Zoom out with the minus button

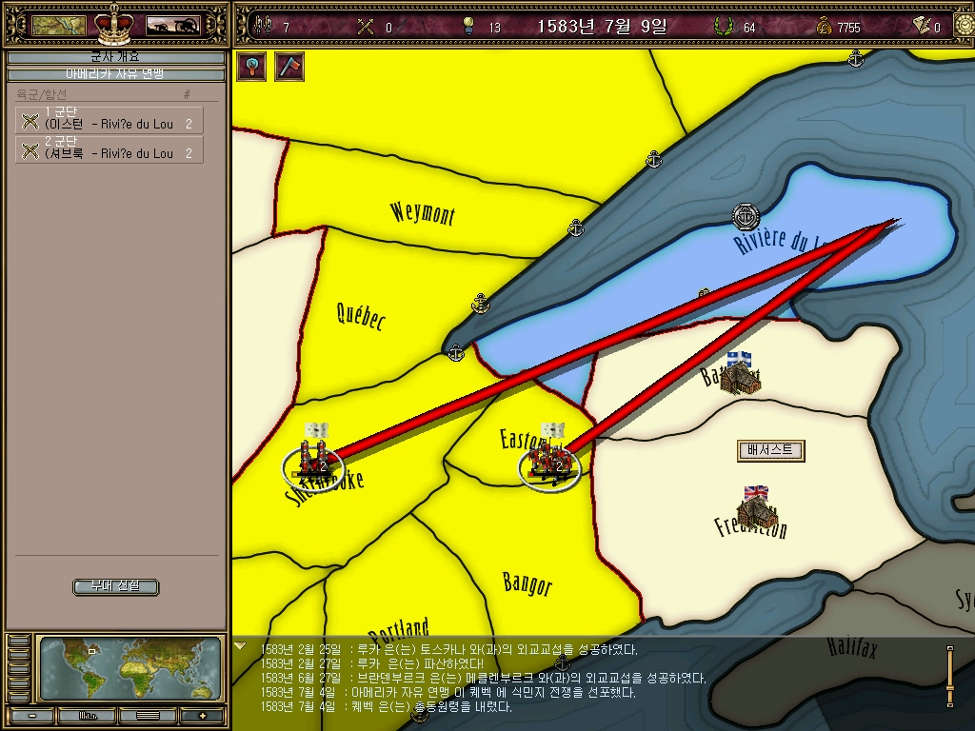pyautogui.click(x=31, y=716)
